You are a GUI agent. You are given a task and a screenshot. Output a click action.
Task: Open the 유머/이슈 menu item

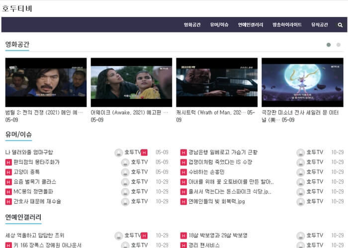point(219,25)
